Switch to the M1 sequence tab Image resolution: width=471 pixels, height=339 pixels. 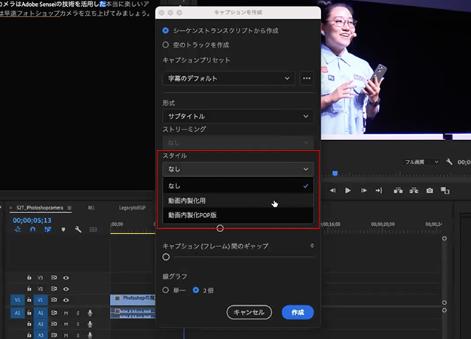91,208
